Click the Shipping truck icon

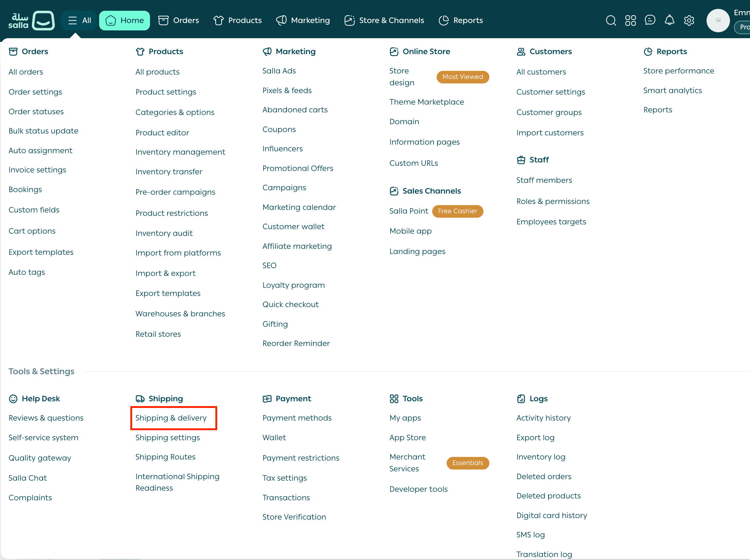tap(140, 399)
